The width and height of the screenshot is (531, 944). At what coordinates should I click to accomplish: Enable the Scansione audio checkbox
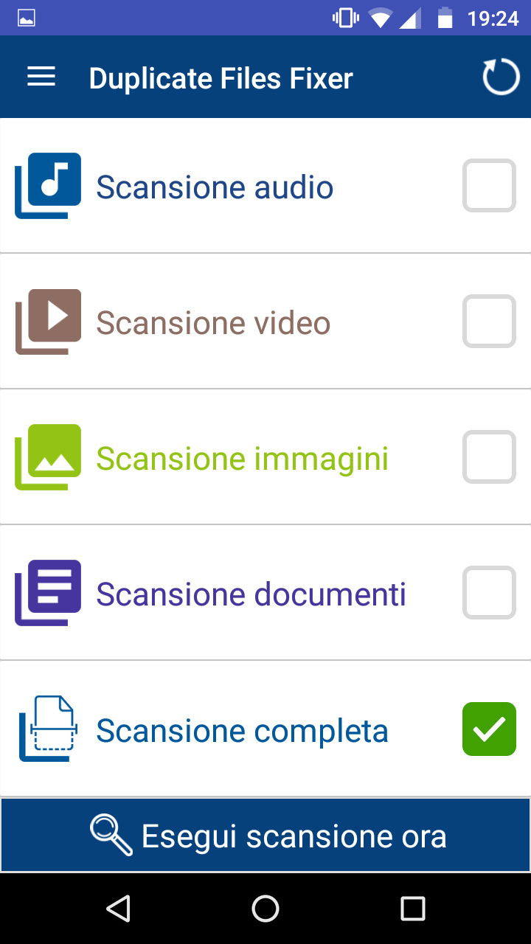(489, 186)
